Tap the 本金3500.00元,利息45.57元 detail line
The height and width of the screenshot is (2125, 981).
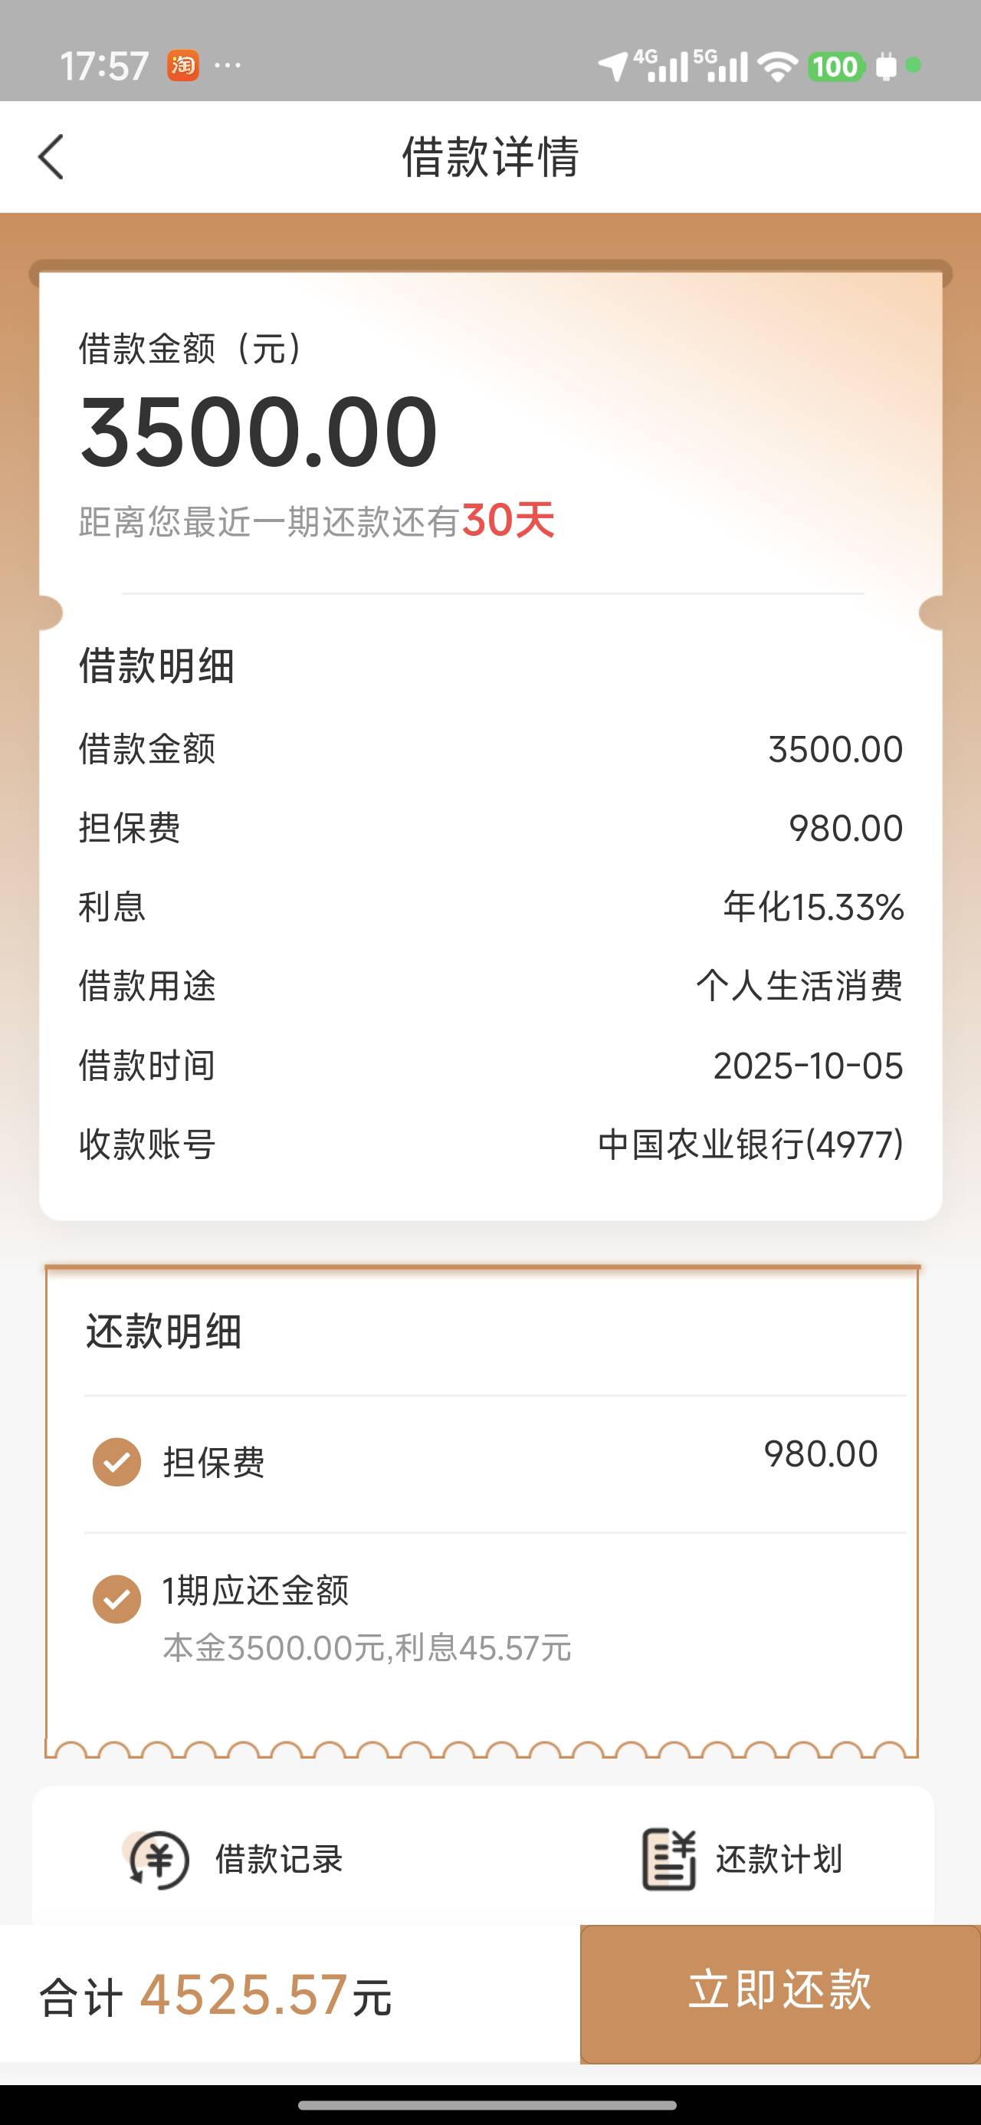coord(367,1647)
